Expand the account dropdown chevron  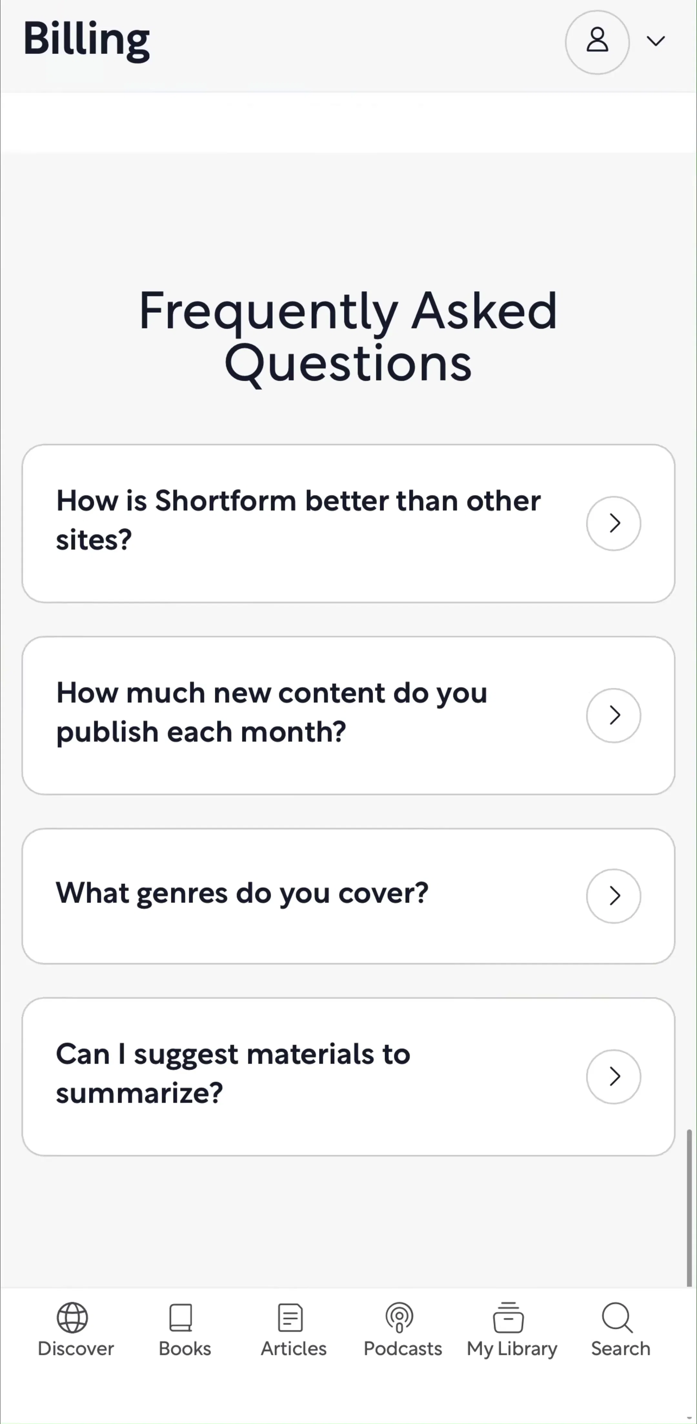point(656,41)
